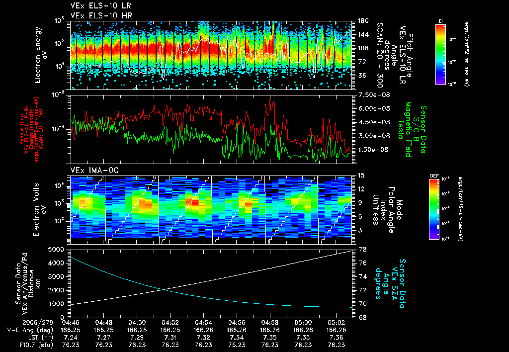
Task: Click the LST value '7.34'
Action: click(237, 338)
